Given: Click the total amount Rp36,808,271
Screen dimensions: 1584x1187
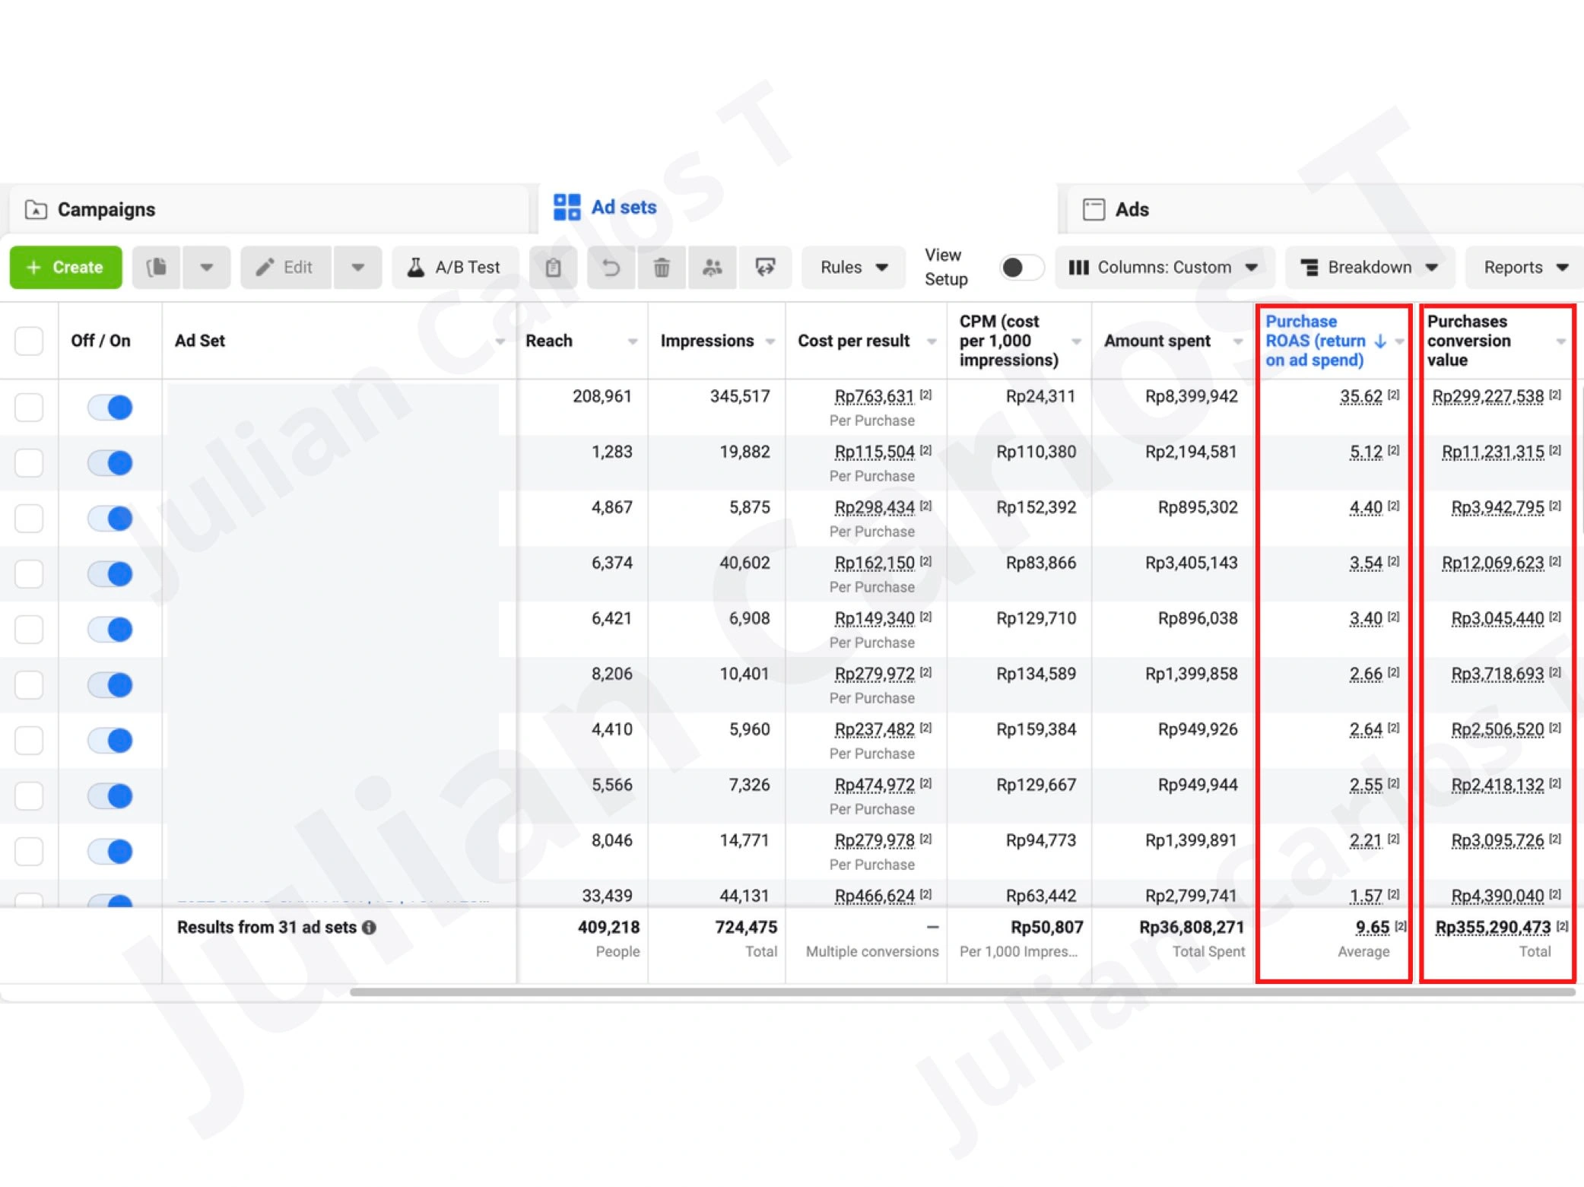Looking at the screenshot, I should [1192, 928].
